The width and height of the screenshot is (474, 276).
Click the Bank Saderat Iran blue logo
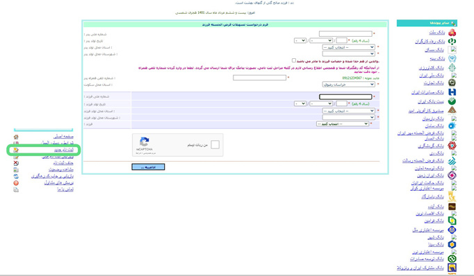click(452, 92)
